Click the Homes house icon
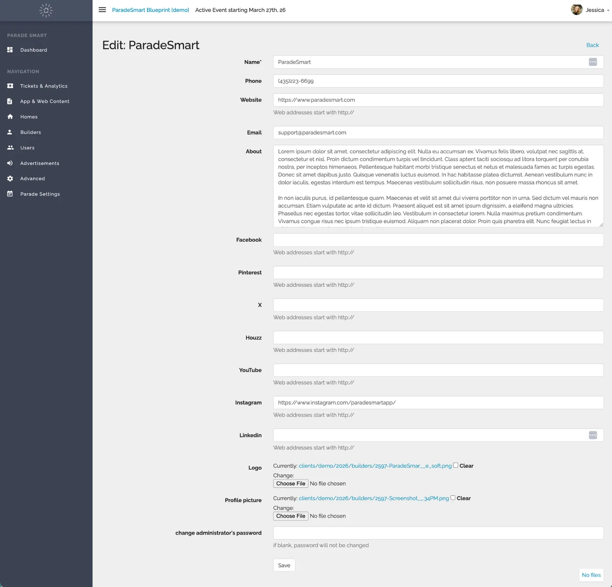The height and width of the screenshot is (587, 612). [10, 117]
